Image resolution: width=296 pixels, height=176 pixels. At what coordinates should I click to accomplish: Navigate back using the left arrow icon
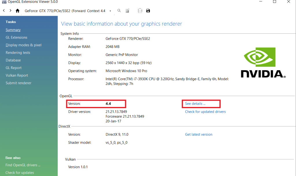[x=3, y=11]
